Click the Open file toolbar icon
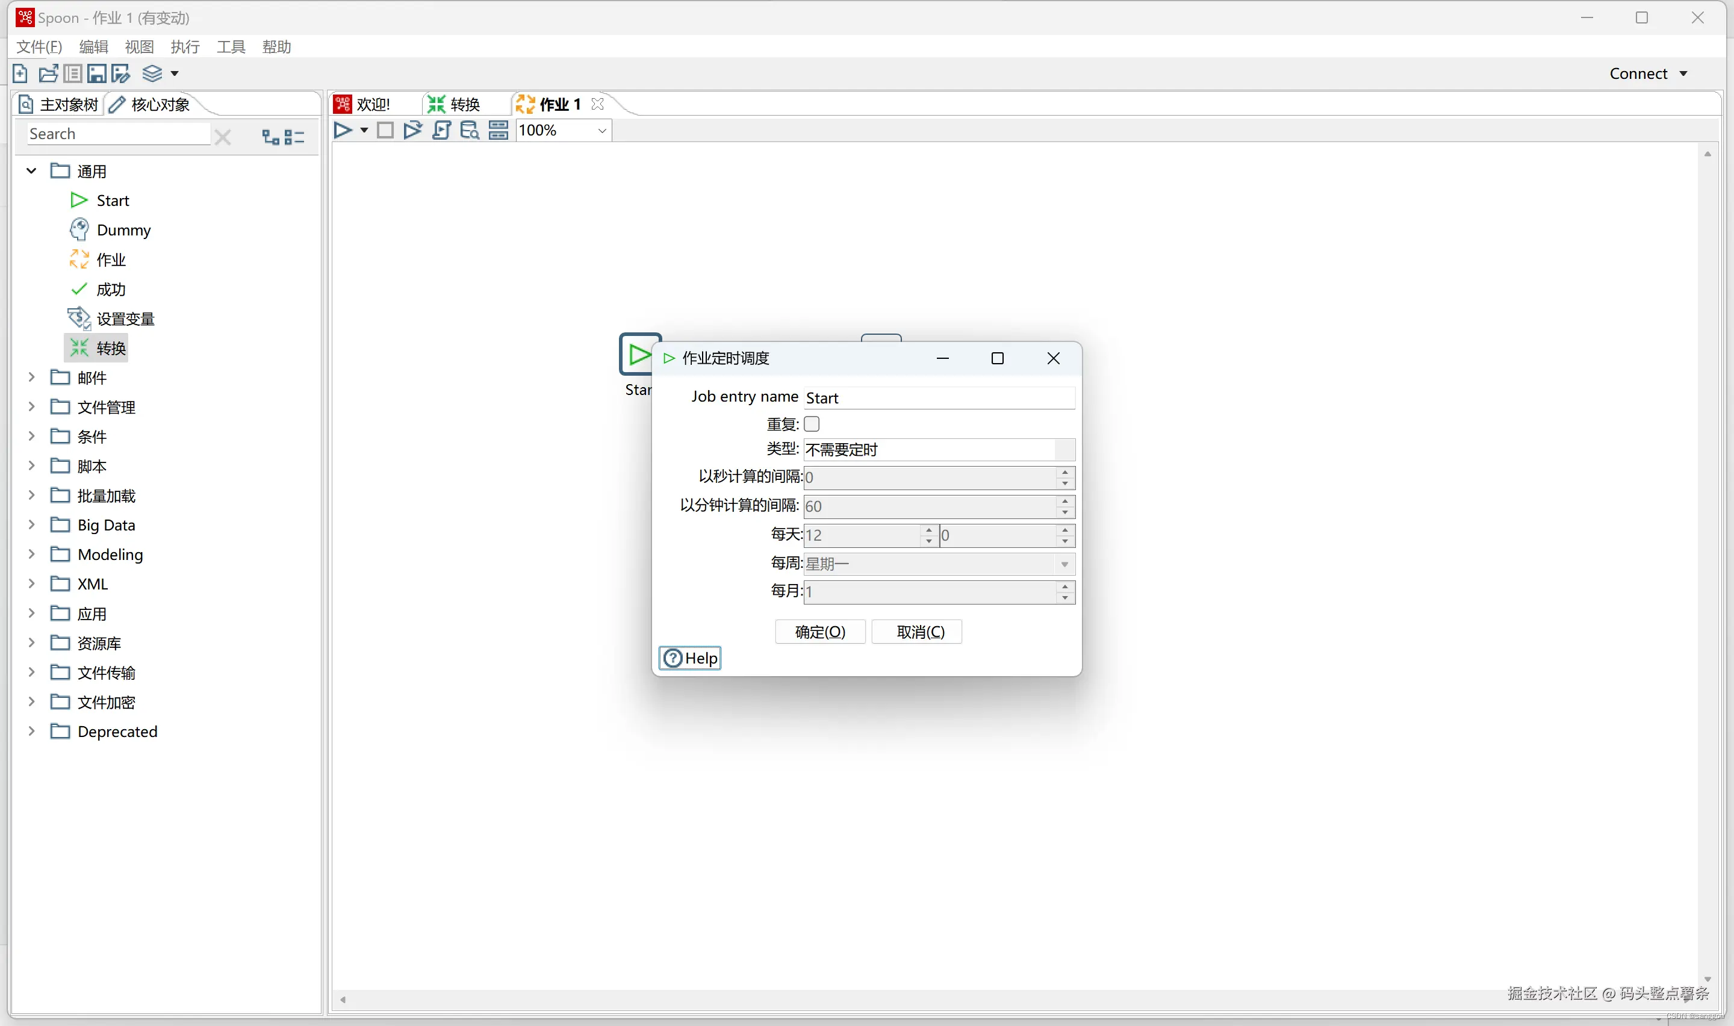The height and width of the screenshot is (1026, 1734). point(48,73)
